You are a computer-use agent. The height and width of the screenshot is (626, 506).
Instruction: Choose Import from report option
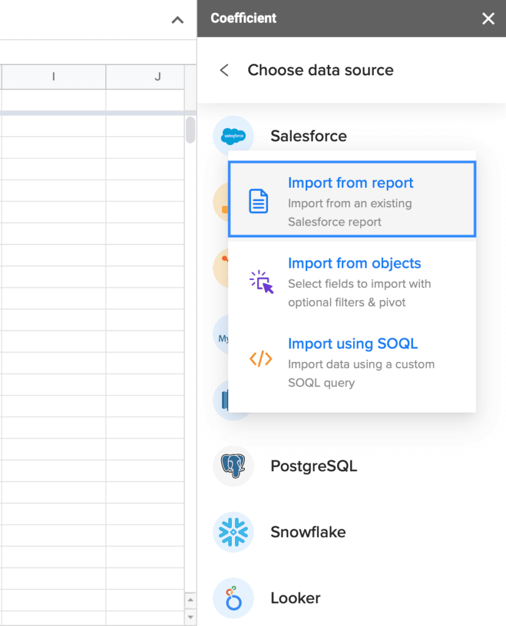click(x=352, y=199)
